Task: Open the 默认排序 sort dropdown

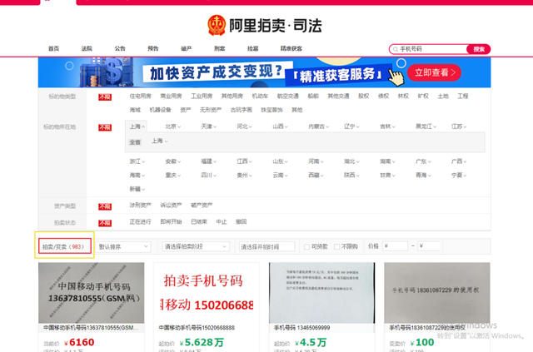Action: [123, 246]
